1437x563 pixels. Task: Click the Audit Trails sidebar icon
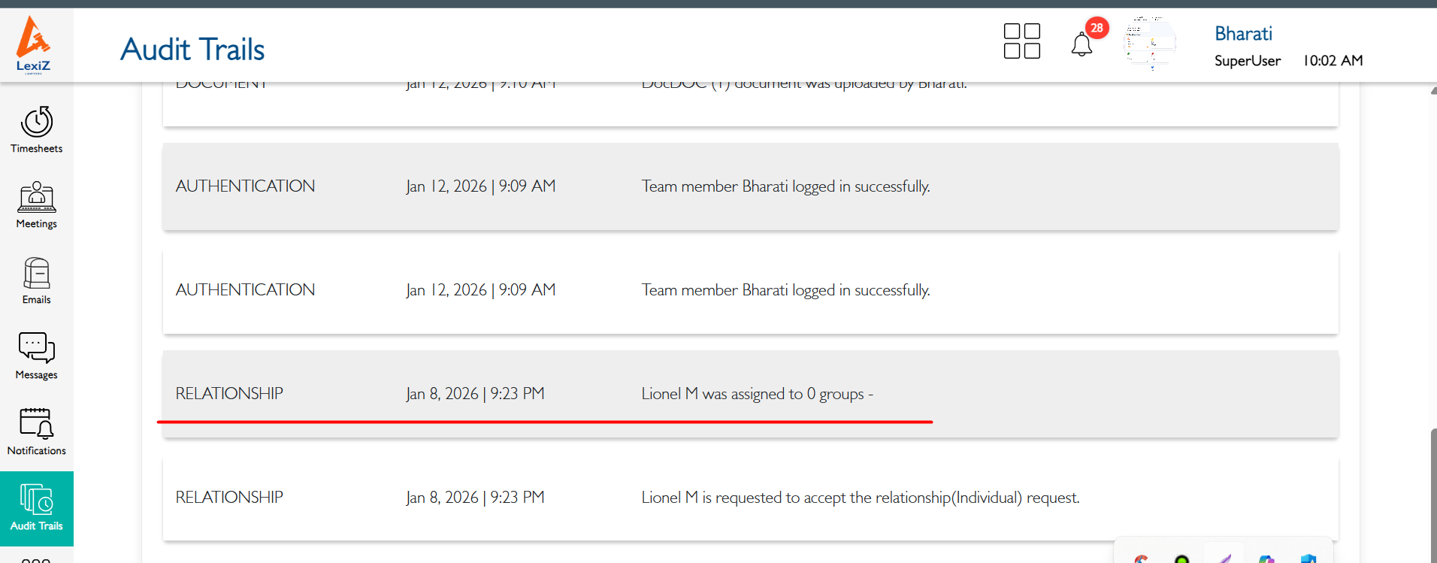[36, 507]
